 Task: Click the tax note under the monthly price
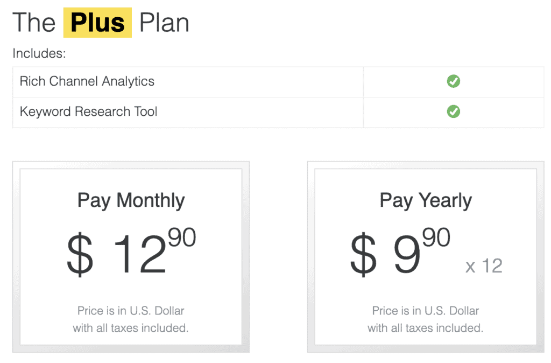tap(131, 319)
